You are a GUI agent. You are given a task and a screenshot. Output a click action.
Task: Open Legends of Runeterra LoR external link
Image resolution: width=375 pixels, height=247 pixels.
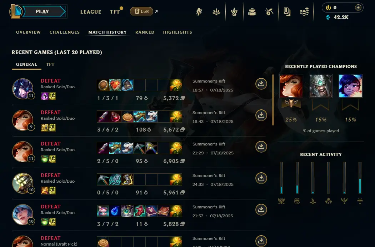coord(144,11)
